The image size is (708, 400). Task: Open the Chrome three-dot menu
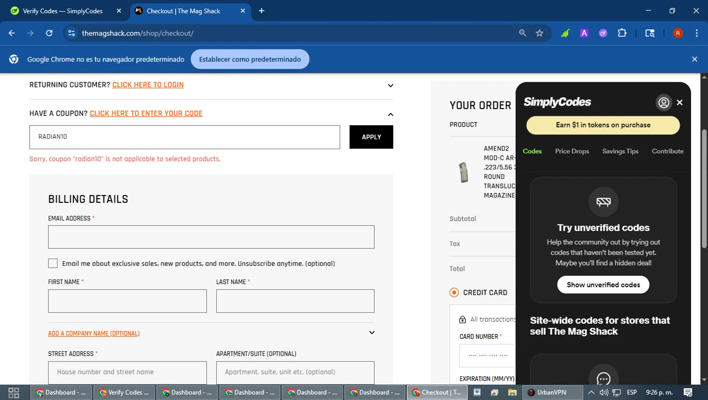click(697, 33)
